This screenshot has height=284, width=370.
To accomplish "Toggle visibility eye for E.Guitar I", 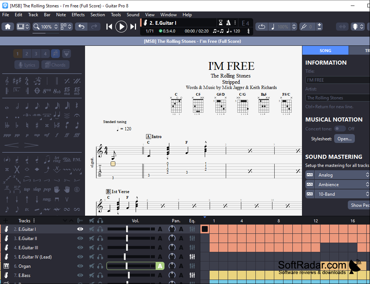I will click(80, 229).
